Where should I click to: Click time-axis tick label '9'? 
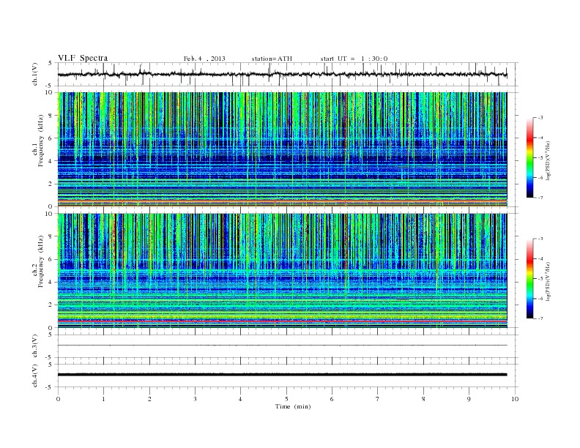pyautogui.click(x=469, y=399)
